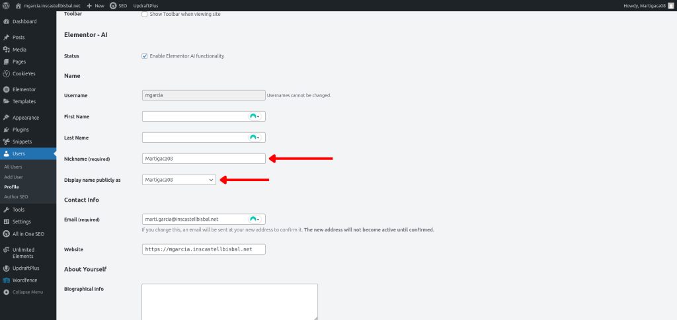The height and width of the screenshot is (320, 677).
Task: Click the green password manager icon in First Name field
Action: coord(252,116)
